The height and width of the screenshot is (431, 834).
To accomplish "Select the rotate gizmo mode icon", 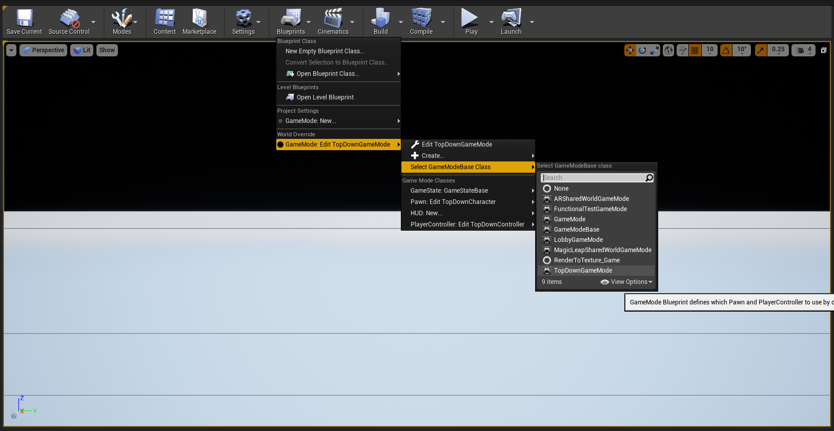I will (642, 50).
